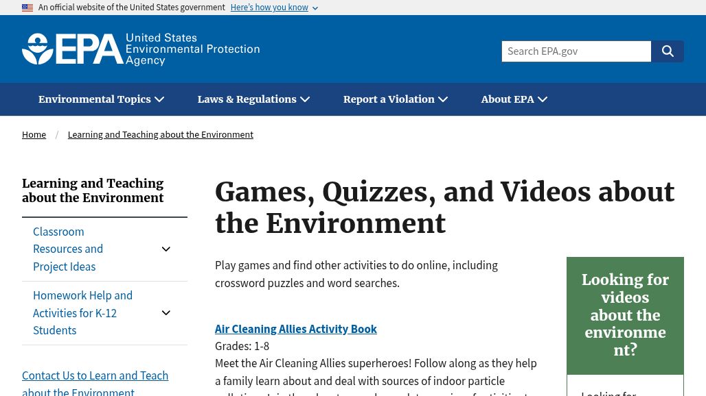Select Learning and Teaching about the Environment breadcrumb
This screenshot has height=396, width=706.
click(160, 134)
